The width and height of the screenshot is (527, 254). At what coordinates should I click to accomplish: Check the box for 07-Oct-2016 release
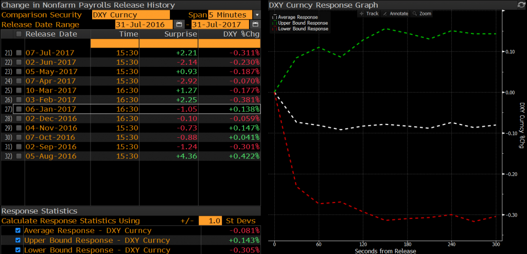(19, 137)
